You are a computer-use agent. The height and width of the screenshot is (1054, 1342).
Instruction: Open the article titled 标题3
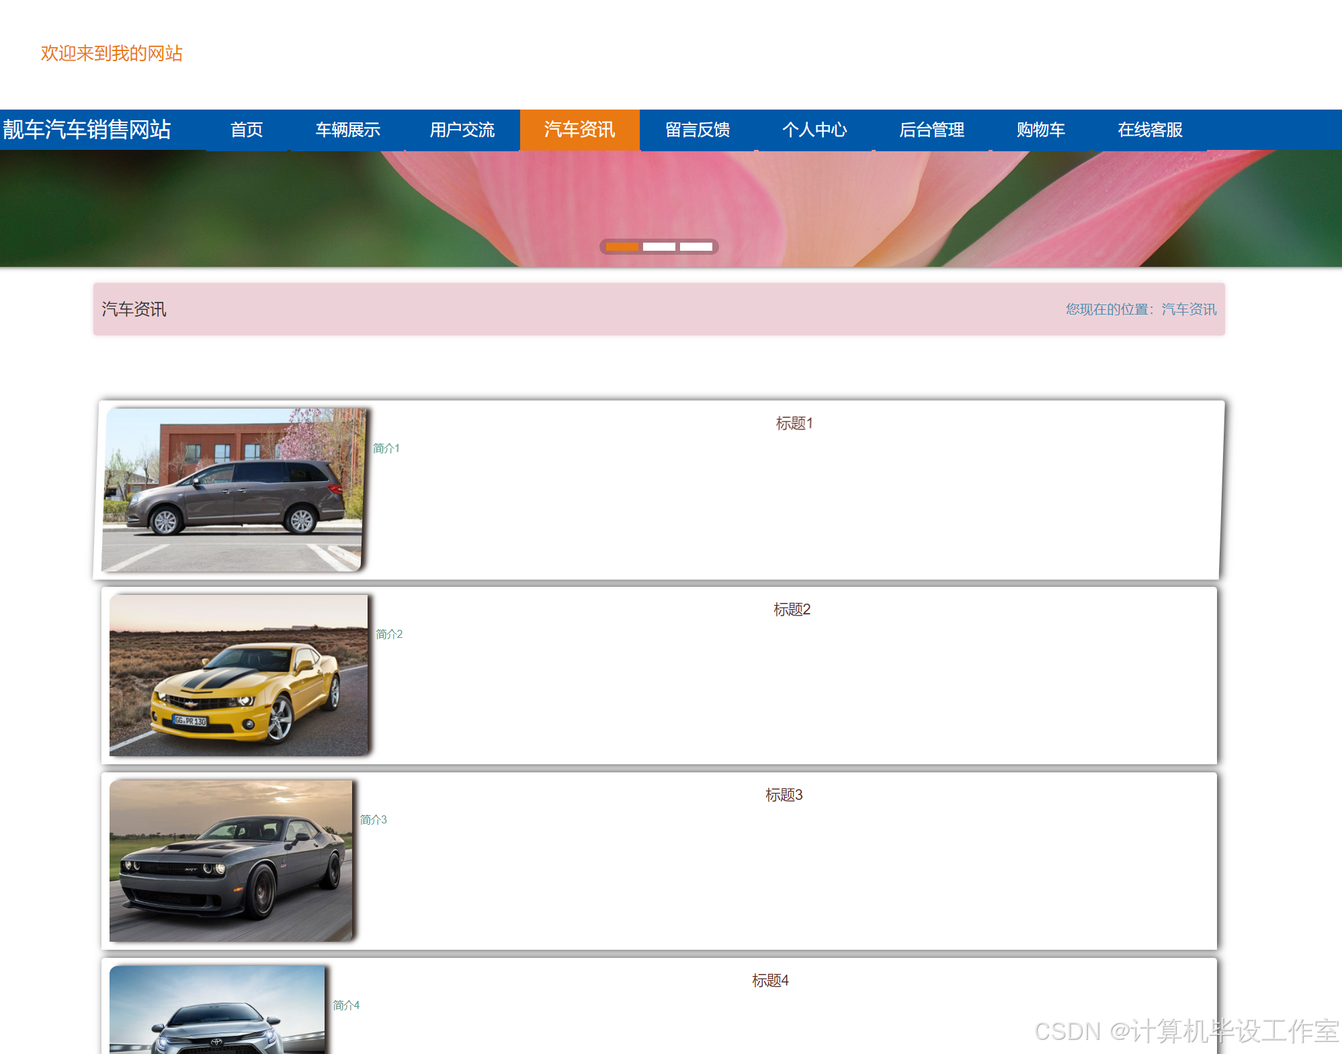(x=784, y=795)
